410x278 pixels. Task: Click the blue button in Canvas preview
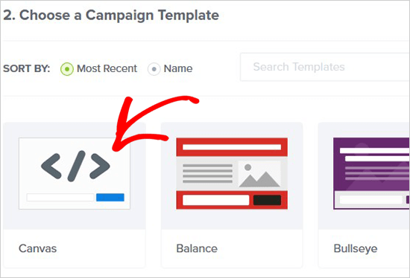click(110, 198)
